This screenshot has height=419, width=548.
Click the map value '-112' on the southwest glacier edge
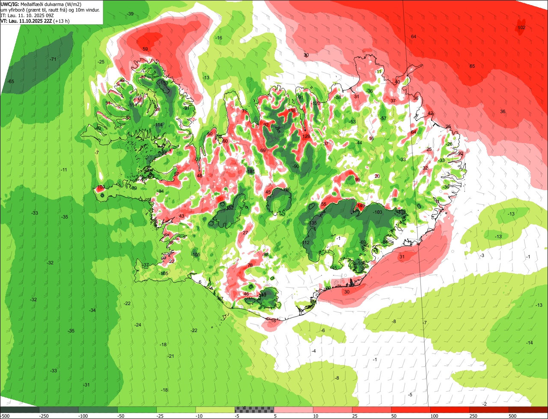[306, 243]
